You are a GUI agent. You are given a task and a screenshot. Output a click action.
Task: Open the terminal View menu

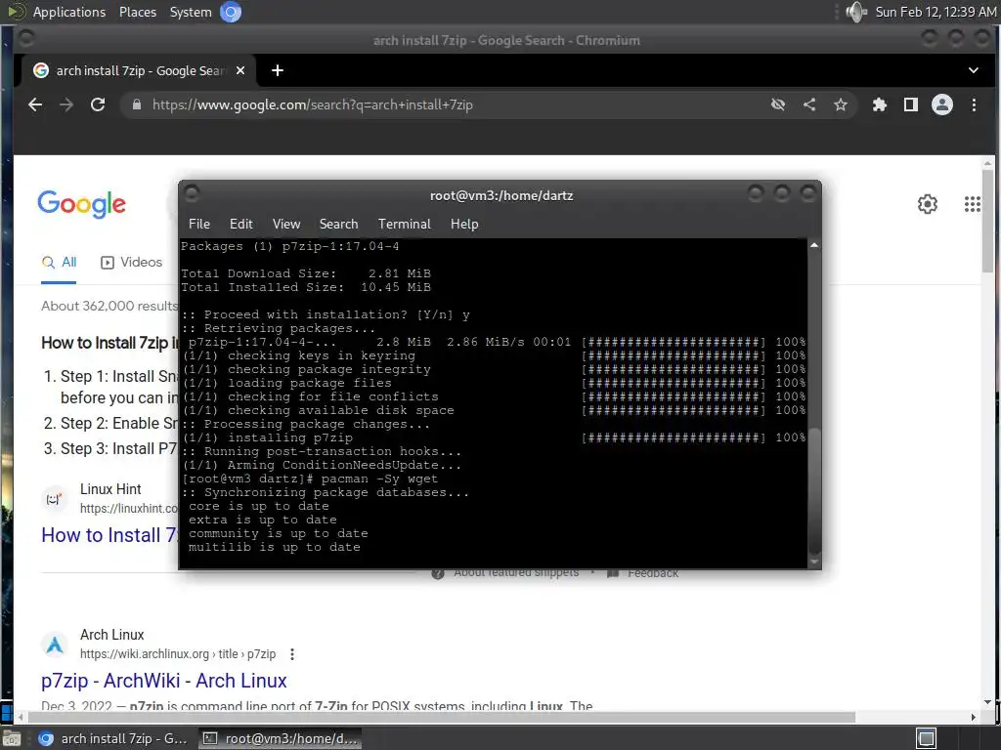[286, 224]
